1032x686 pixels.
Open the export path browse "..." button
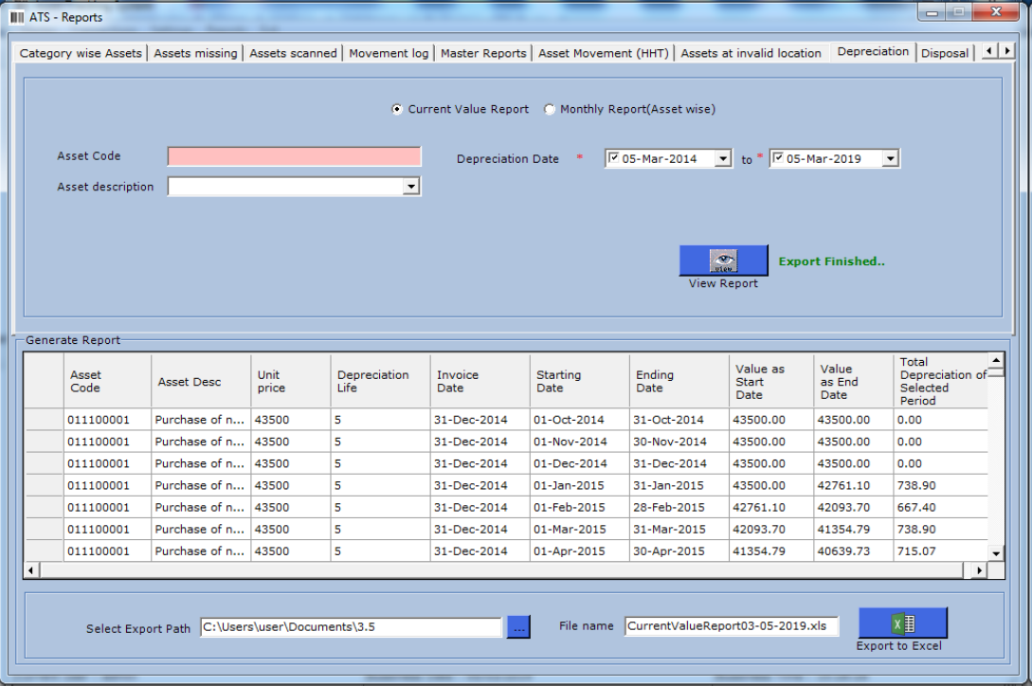coord(517,626)
